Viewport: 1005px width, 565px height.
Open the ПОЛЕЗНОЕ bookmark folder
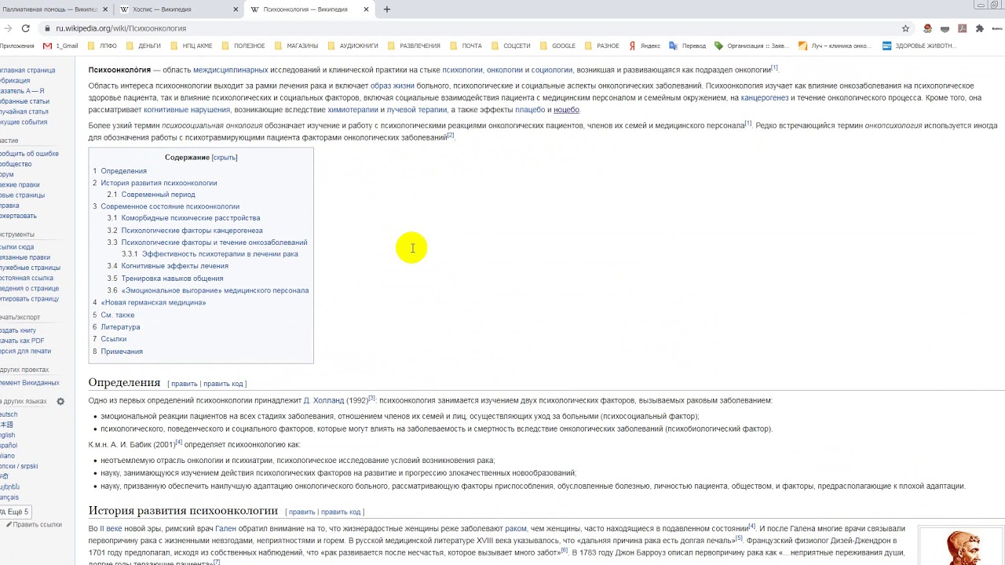click(x=243, y=46)
